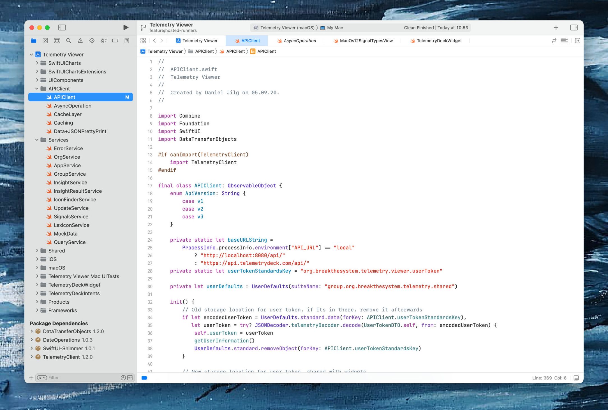Toggle the debug area at bottom right
This screenshot has height=410, width=608.
(x=576, y=378)
